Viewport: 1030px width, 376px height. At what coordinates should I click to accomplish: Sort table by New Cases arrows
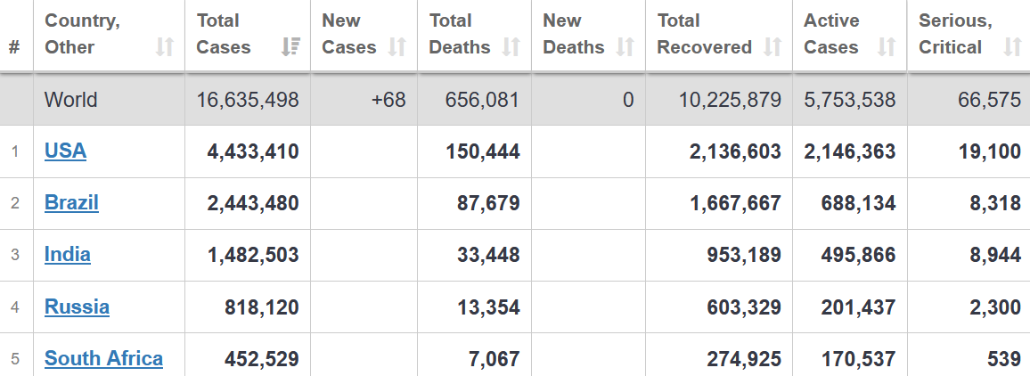tap(397, 47)
